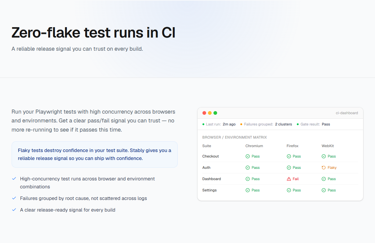Select the WebKit column header

coord(328,146)
